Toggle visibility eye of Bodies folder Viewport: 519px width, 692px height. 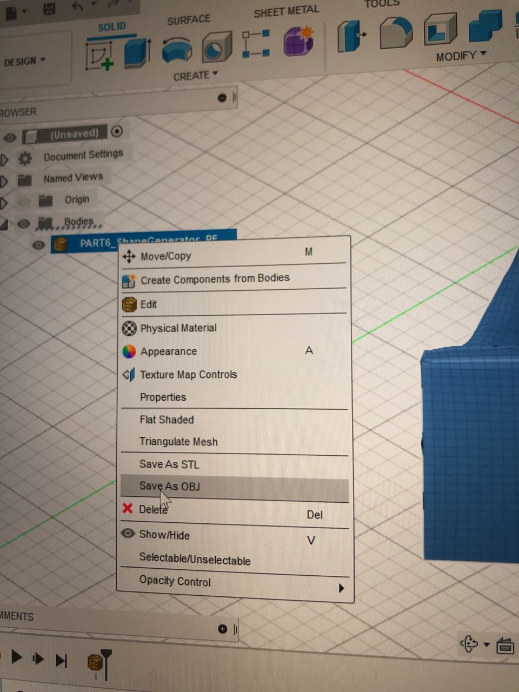click(x=23, y=223)
